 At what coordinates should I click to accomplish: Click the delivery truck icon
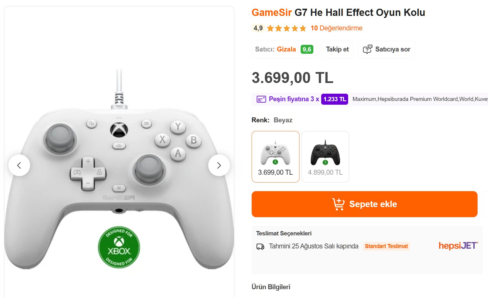tap(260, 246)
